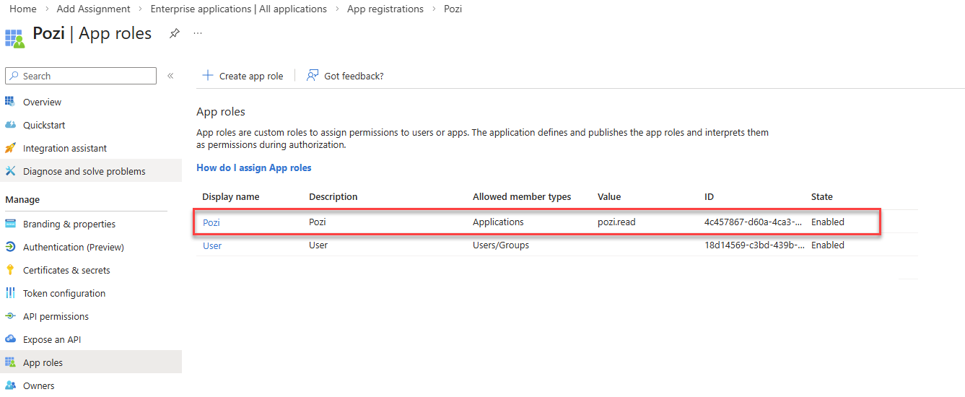Click the Branding & properties icon
965x397 pixels.
pos(10,224)
